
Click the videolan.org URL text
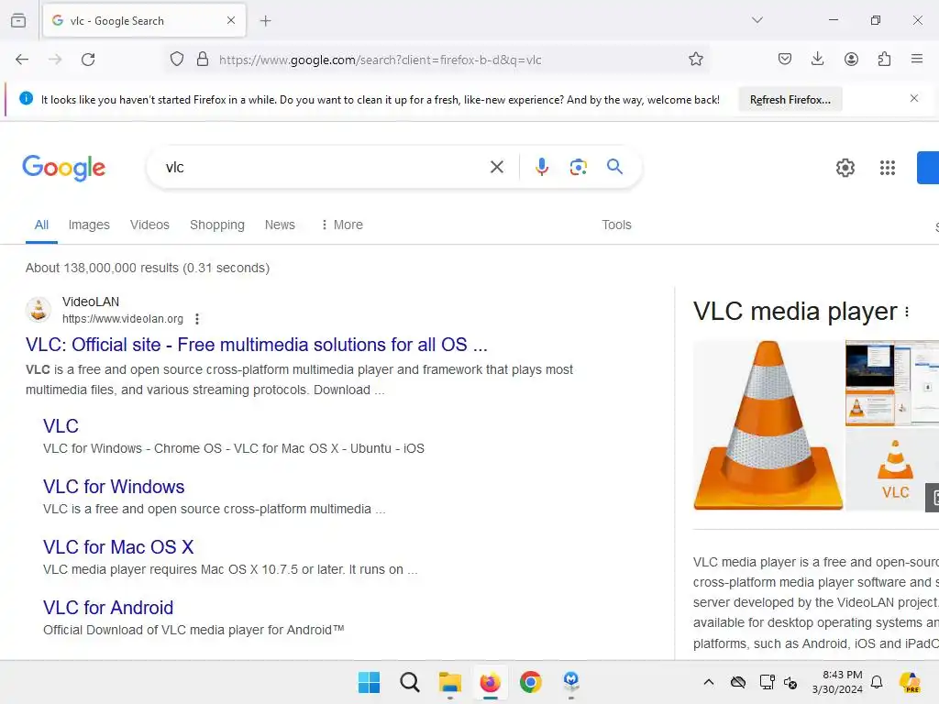click(x=123, y=319)
